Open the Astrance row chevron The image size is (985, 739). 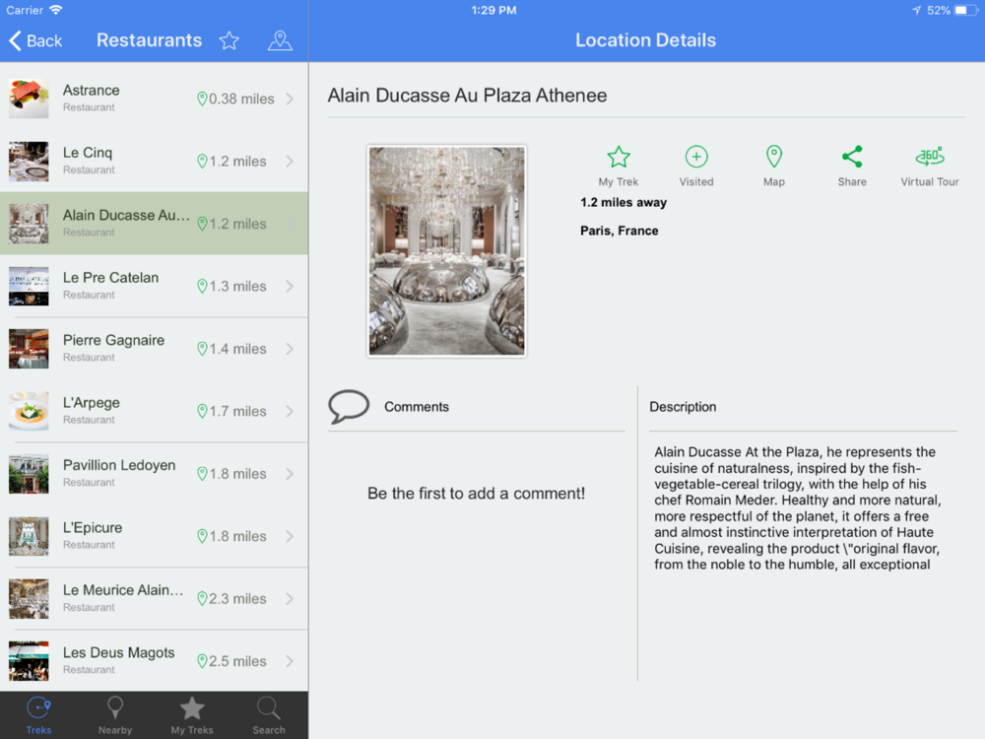pyautogui.click(x=290, y=99)
